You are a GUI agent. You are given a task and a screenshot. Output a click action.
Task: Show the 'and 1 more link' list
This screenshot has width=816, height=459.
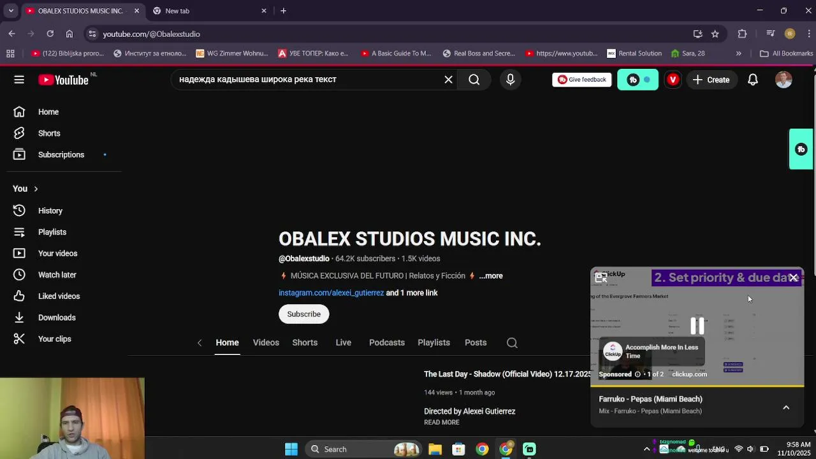coord(412,293)
